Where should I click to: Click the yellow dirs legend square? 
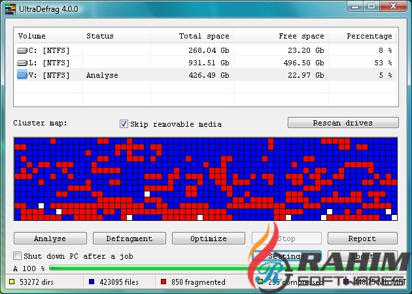pos(12,282)
